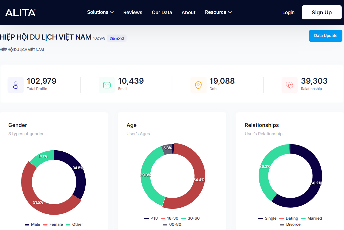Screen dimensions: 344x230
Task: Click the 19,088 Dob value
Action: coord(222,81)
